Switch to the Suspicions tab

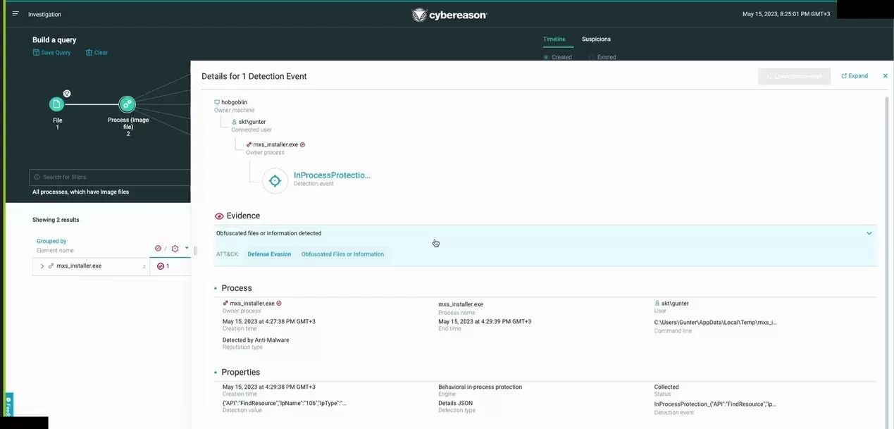pyautogui.click(x=596, y=39)
